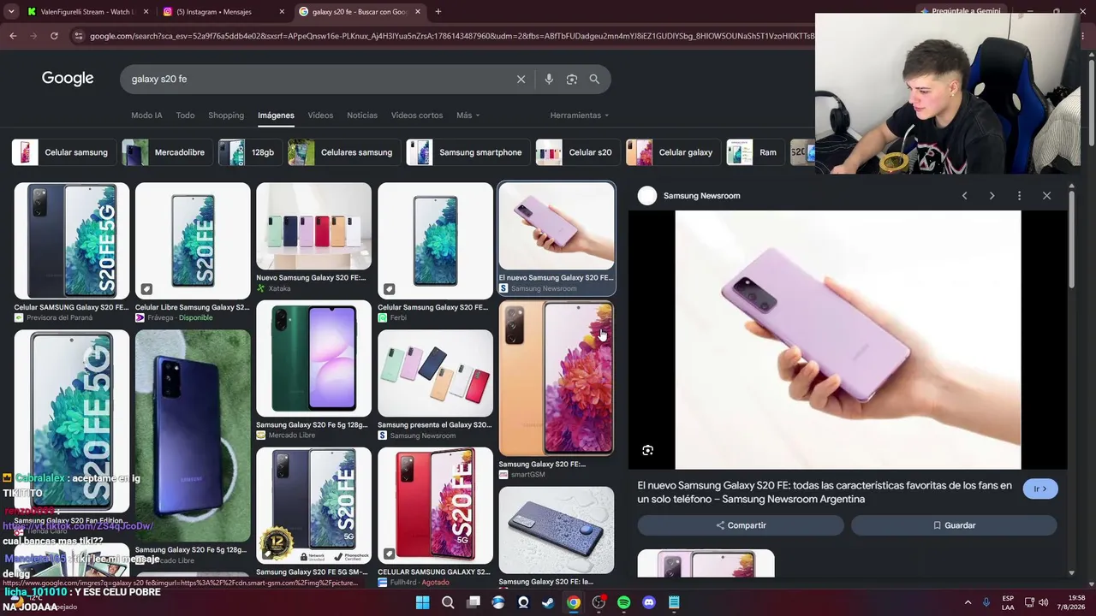Image resolution: width=1096 pixels, height=616 pixels.
Task: Launch Steam from the taskbar
Action: point(548,602)
